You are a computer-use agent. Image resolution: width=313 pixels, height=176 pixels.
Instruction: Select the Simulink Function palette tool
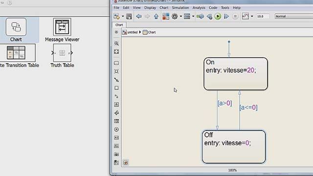pyautogui.click(x=116, y=96)
